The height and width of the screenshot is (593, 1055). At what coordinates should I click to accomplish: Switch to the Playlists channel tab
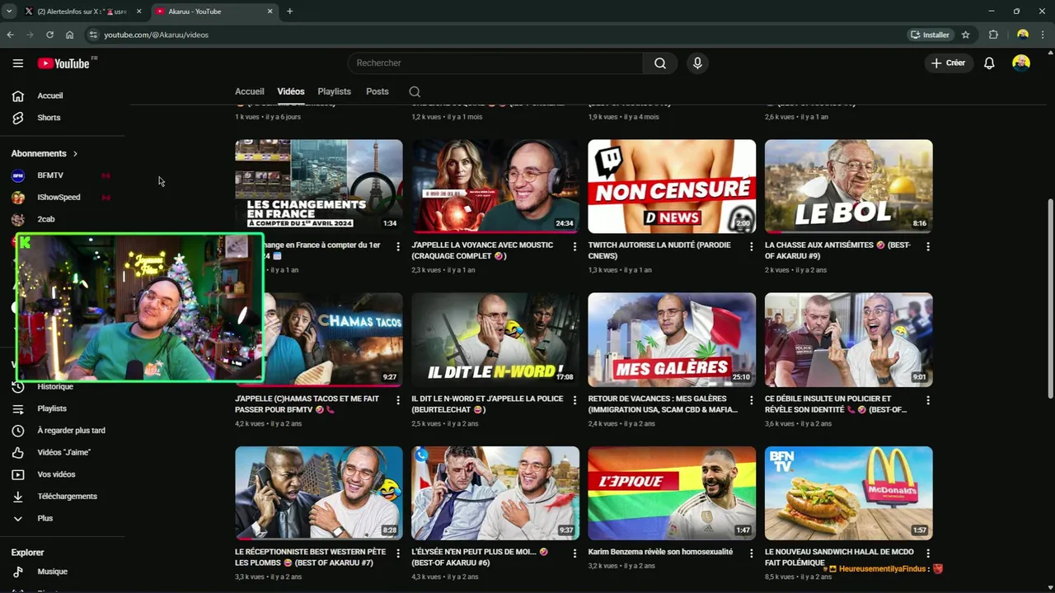(x=334, y=91)
